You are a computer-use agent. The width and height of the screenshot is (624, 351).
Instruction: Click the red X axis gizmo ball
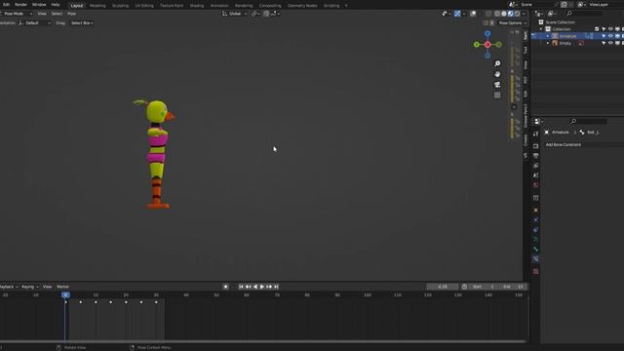[x=487, y=45]
